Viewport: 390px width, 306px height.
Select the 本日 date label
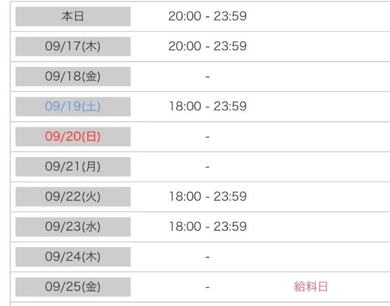[73, 16]
